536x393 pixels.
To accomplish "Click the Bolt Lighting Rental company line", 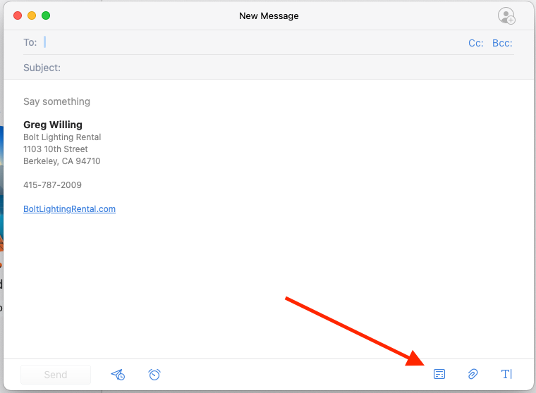I will point(62,137).
